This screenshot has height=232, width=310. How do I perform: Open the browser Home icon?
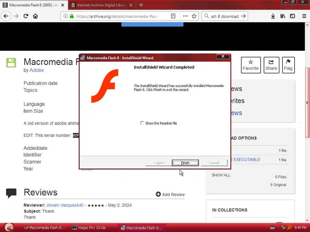[x=35, y=16]
